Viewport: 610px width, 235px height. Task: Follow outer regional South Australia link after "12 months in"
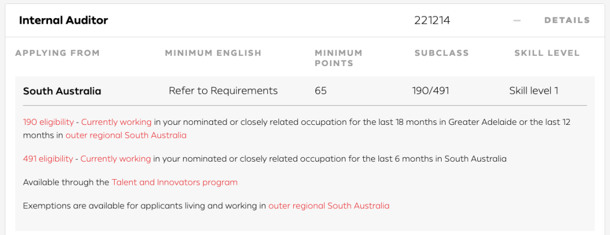(x=126, y=136)
